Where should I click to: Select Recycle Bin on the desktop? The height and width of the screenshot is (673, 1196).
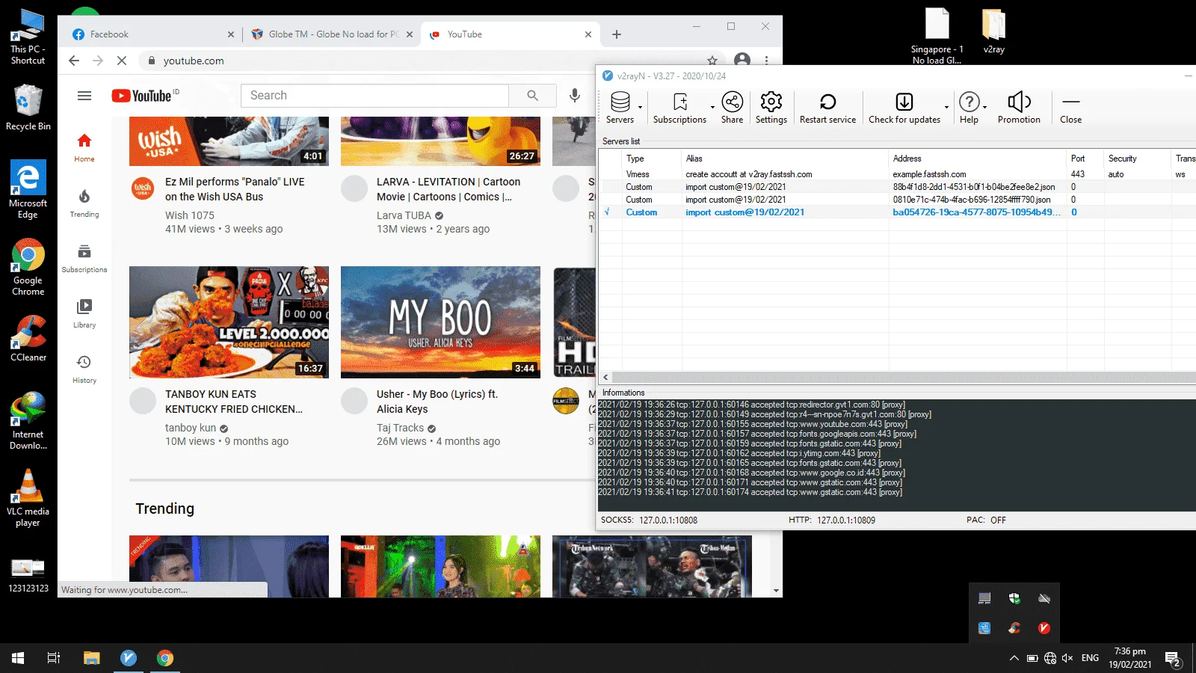coord(28,107)
